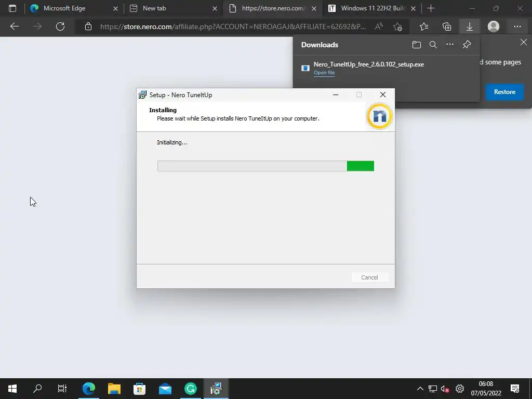Image resolution: width=532 pixels, height=399 pixels.
Task: Add this page to favorites
Action: (397, 26)
